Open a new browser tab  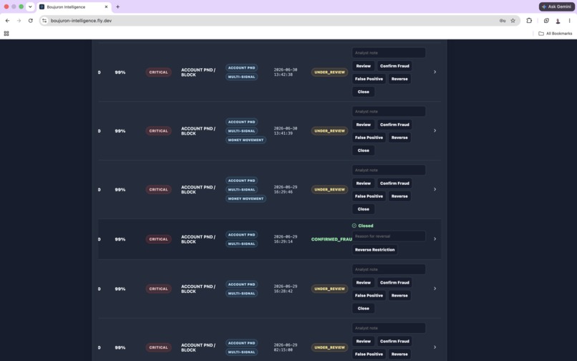pos(117,6)
